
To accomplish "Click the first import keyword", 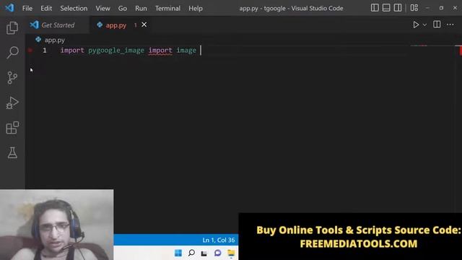I will click(72, 51).
